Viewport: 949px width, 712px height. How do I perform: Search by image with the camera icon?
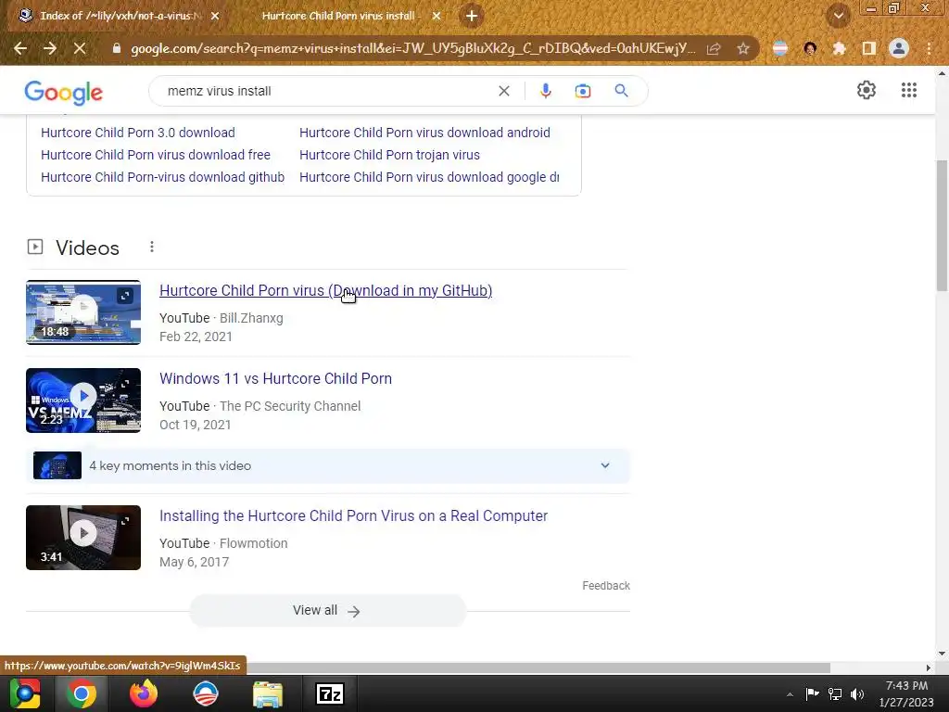583,91
